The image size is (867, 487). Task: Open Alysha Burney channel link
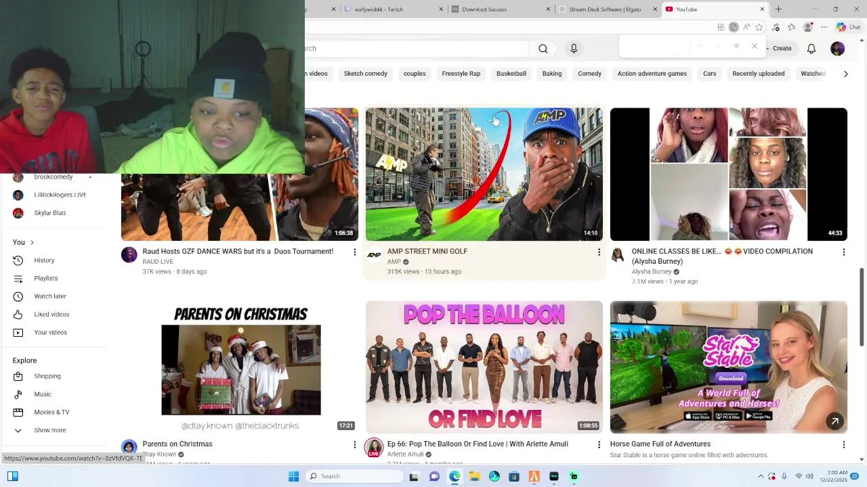(x=651, y=272)
